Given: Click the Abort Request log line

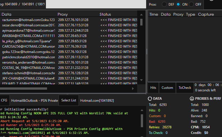Looking at the screenshot, I should pyautogui.click(x=34, y=121).
